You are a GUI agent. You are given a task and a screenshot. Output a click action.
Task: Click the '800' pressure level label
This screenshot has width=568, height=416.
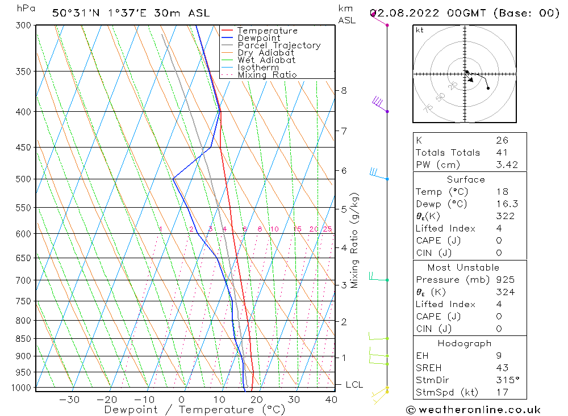pyautogui.click(x=23, y=321)
